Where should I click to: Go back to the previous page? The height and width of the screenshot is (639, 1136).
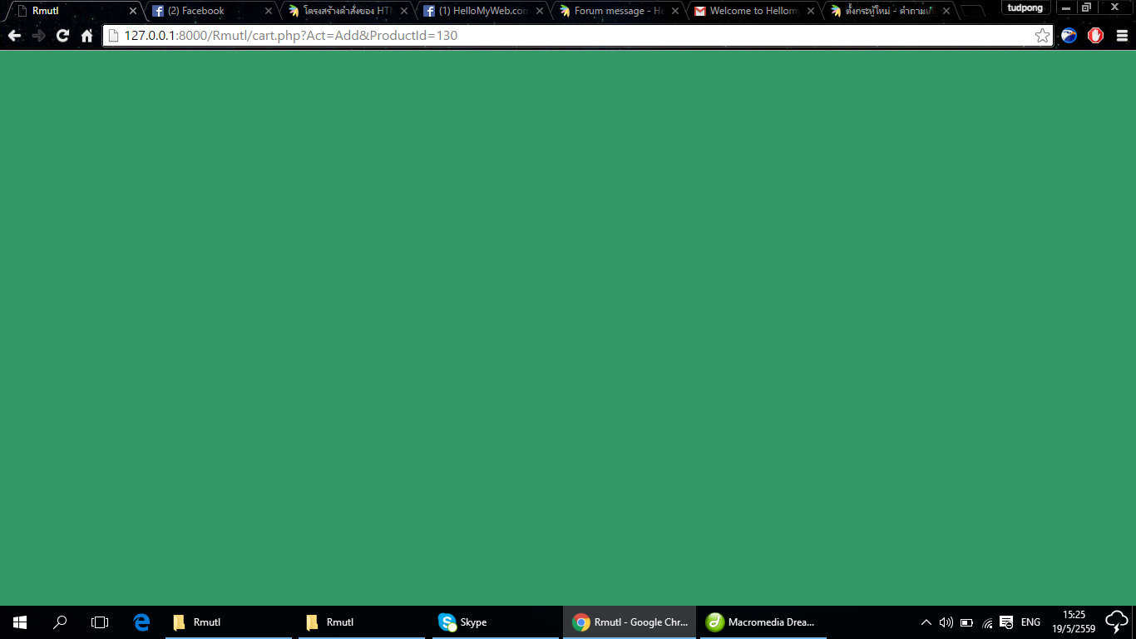(x=14, y=36)
